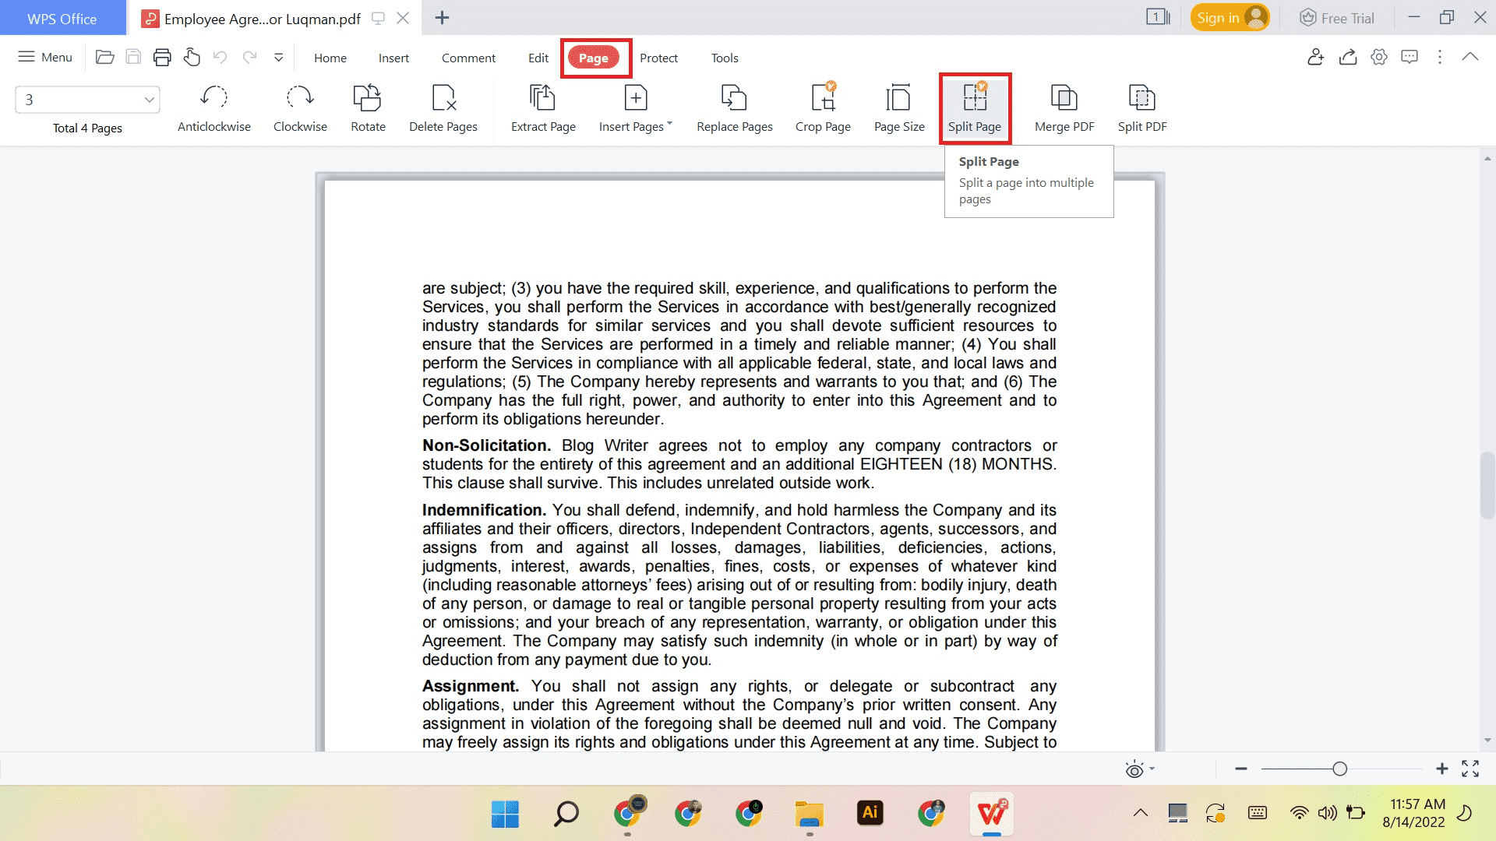This screenshot has height=841, width=1496.
Task: Open the page number dropdown
Action: [149, 100]
